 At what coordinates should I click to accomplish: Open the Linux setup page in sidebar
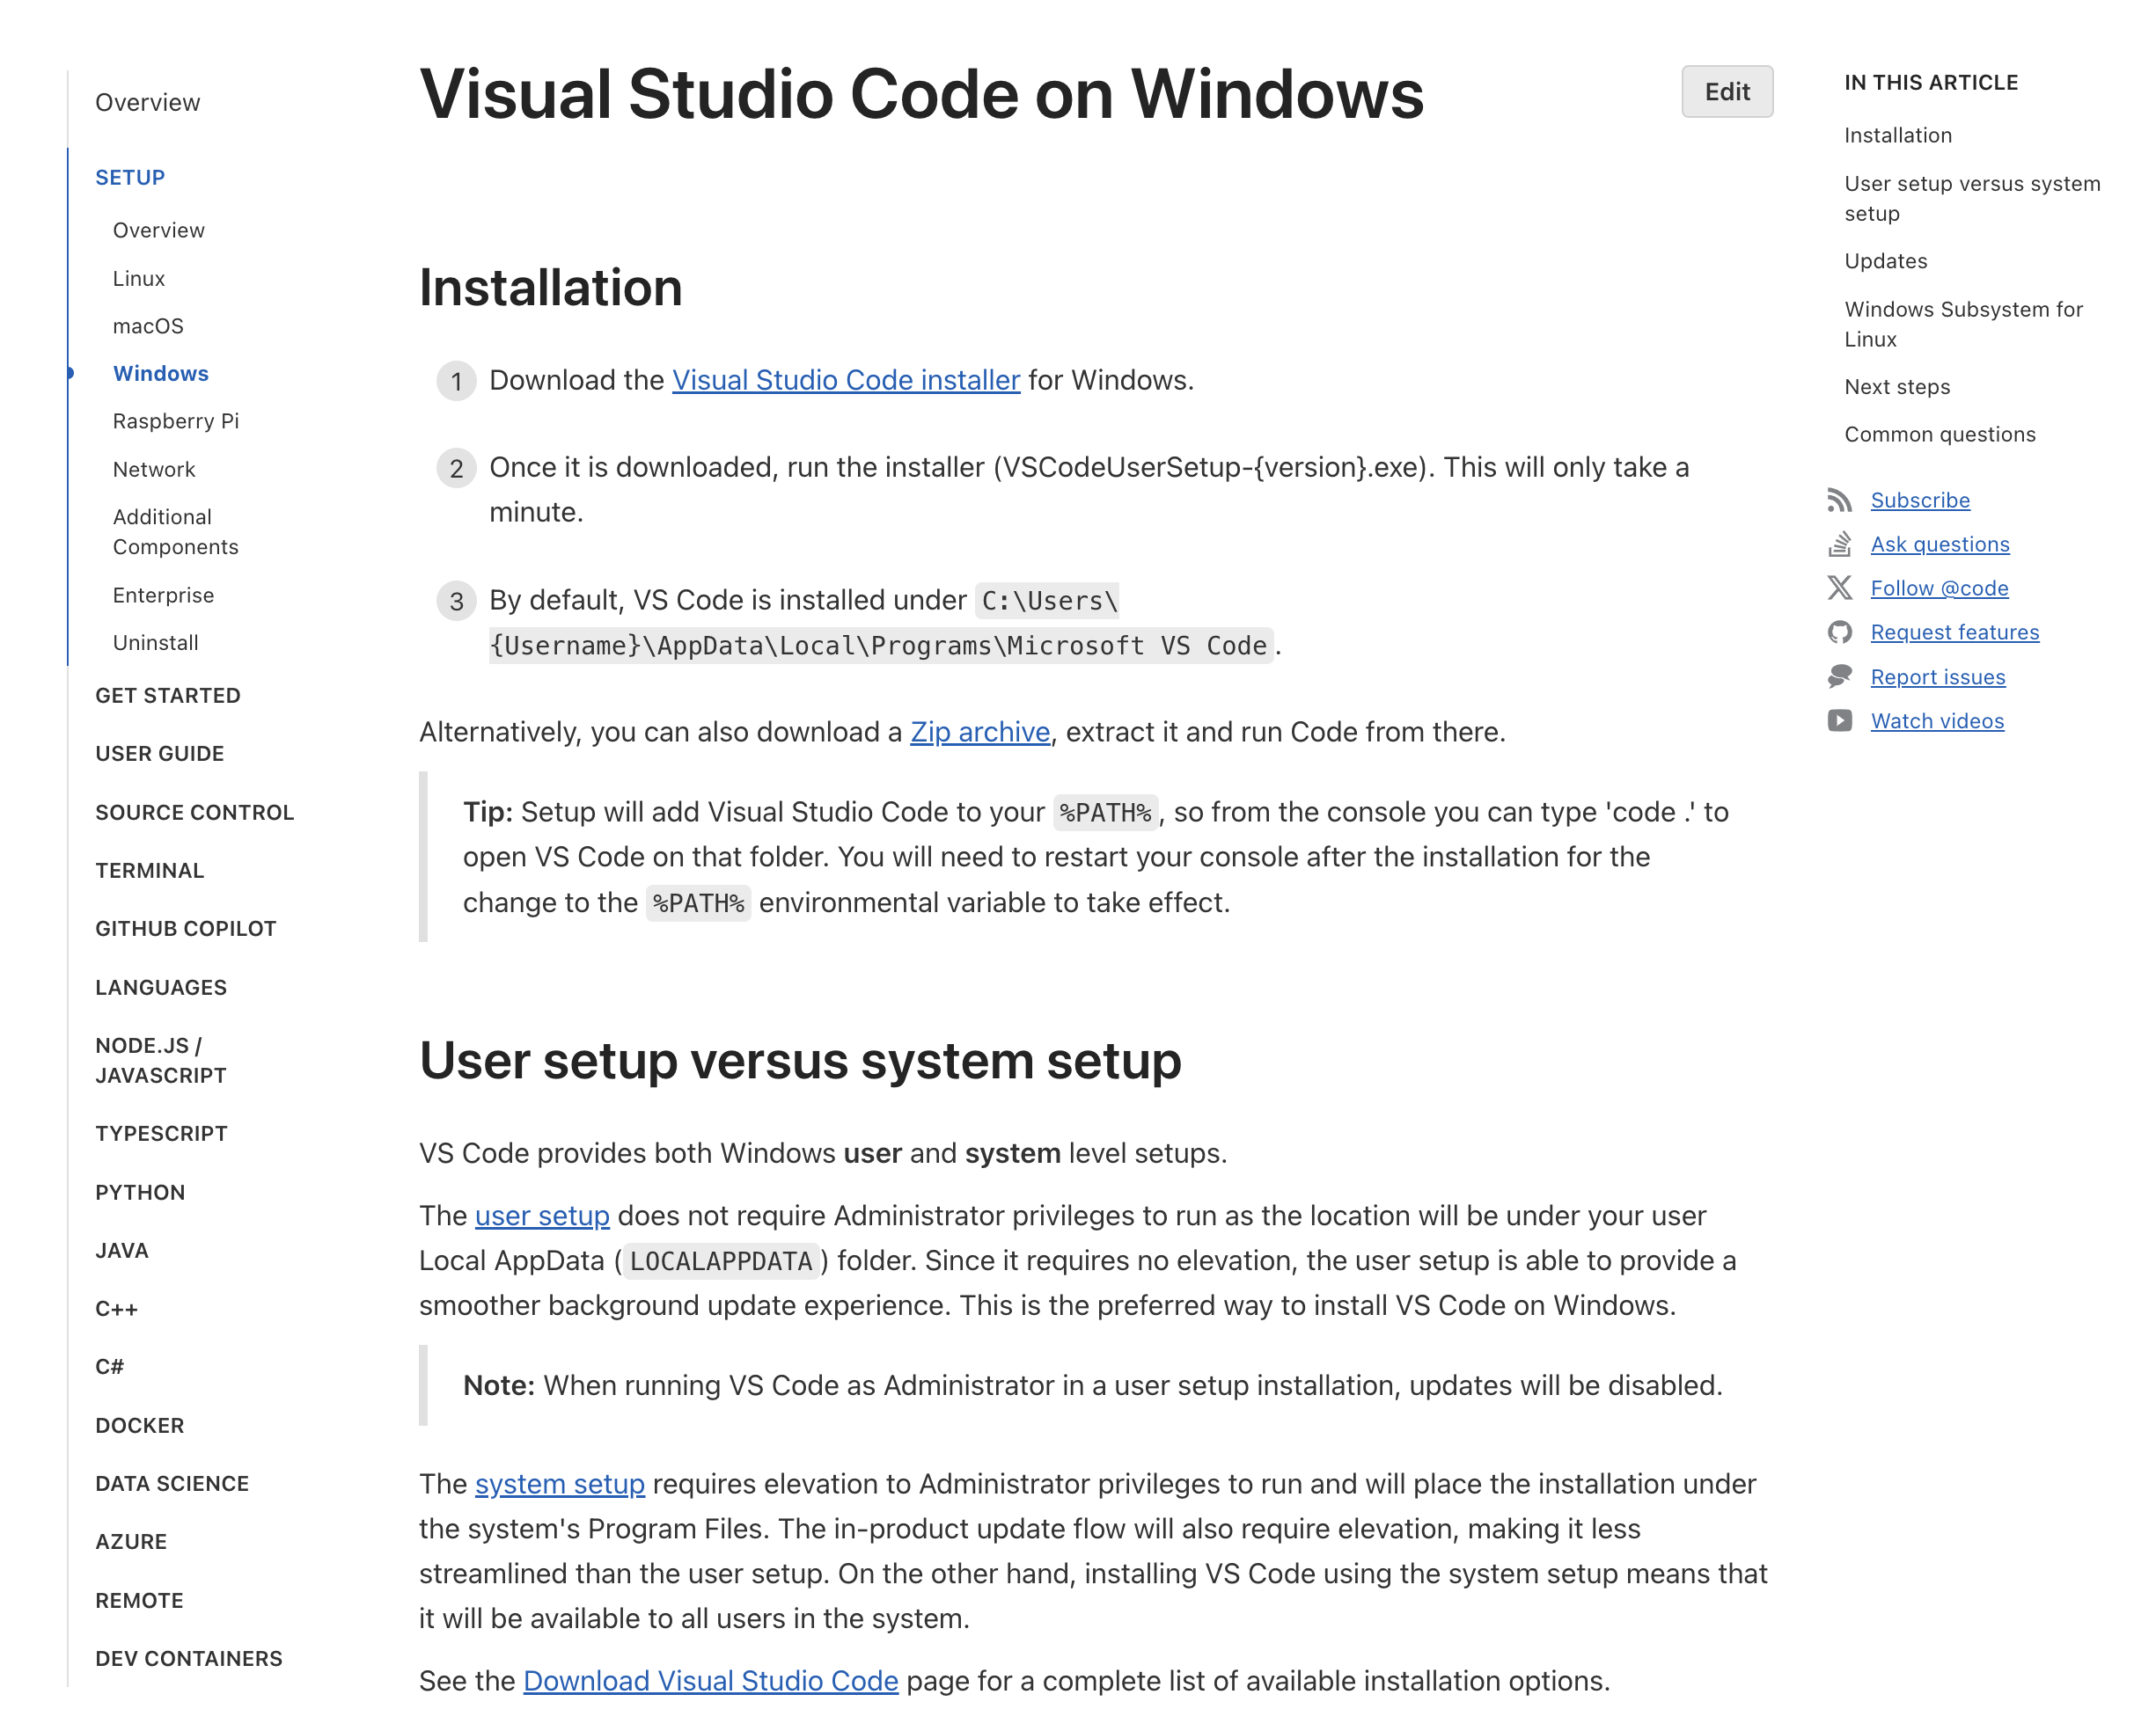coord(139,279)
